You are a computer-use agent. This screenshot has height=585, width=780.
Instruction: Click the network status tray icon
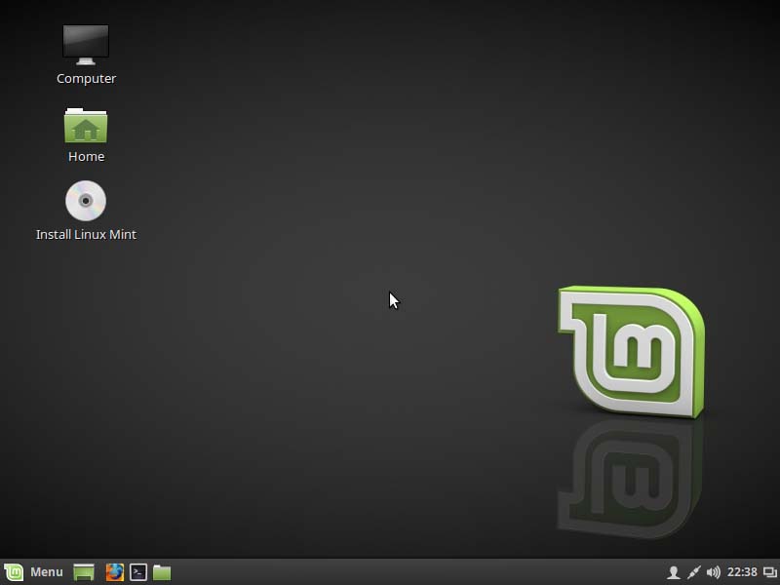click(694, 572)
